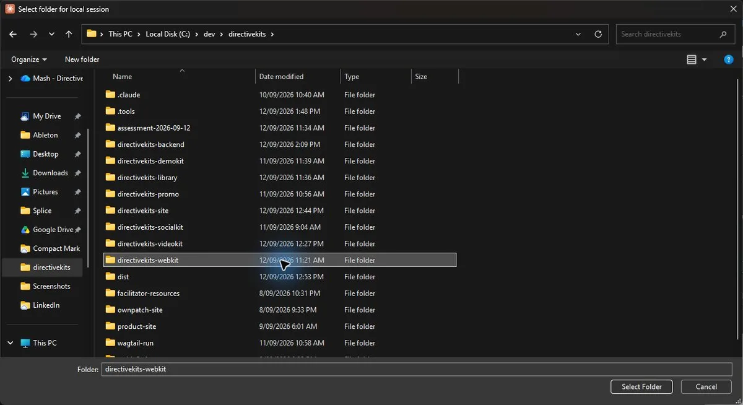The height and width of the screenshot is (405, 743).
Task: Open Ableton in the sidebar
Action: [x=45, y=135]
